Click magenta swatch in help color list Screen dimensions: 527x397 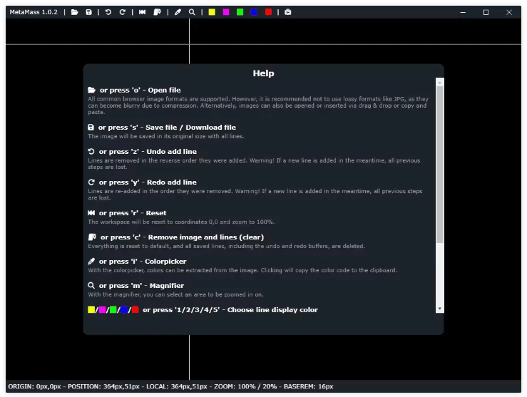pyautogui.click(x=102, y=309)
